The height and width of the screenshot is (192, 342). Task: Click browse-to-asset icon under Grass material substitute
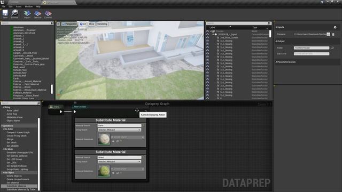[118, 173]
